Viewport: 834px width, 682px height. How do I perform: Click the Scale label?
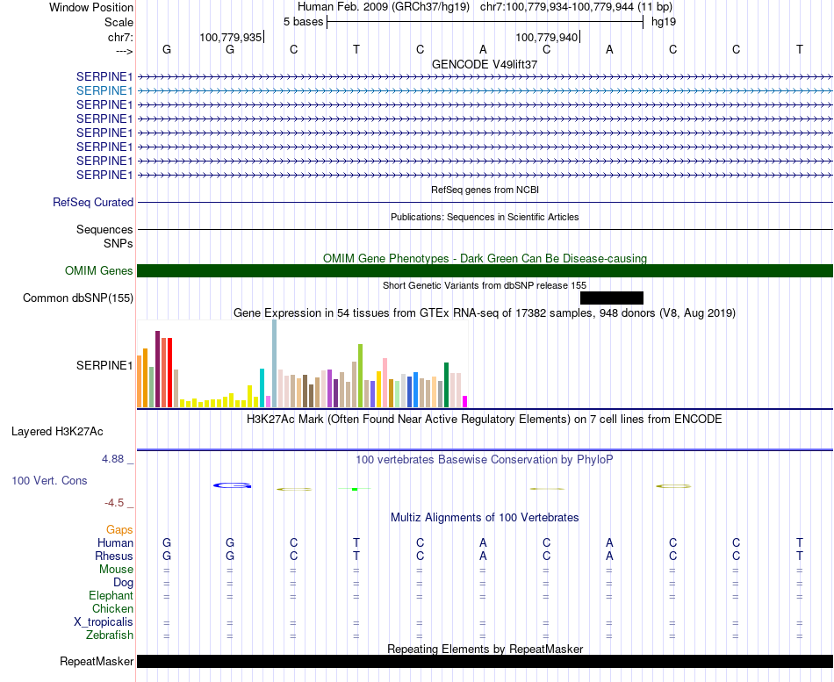tap(119, 22)
